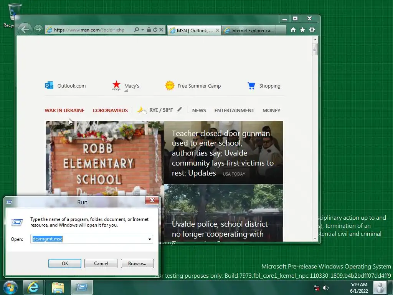This screenshot has height=295, width=393.
Task: Edit weather location with the pencil icon
Action: click(x=179, y=109)
